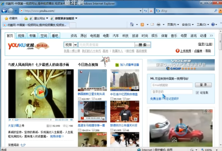Play the sand painting featured video
Screen dimensions: 222x151
[x=41, y=92]
